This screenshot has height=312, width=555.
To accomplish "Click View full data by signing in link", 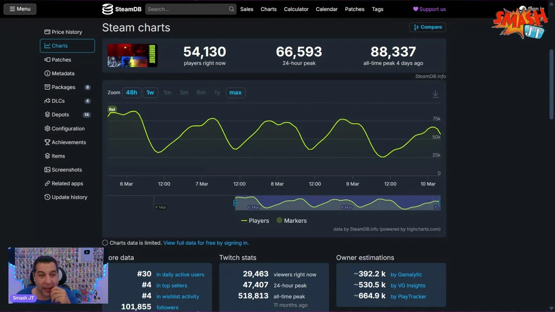I will (x=206, y=243).
